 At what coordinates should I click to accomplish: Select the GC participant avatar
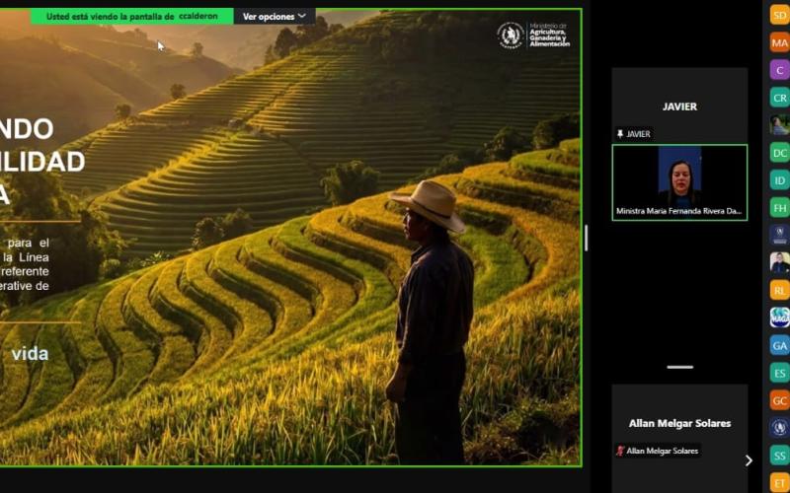779,400
